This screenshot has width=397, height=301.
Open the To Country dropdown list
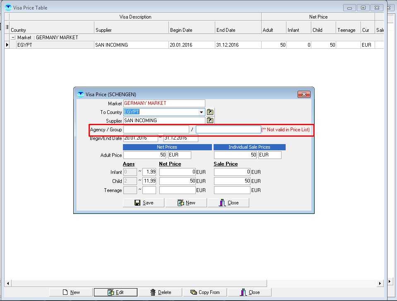click(202, 112)
